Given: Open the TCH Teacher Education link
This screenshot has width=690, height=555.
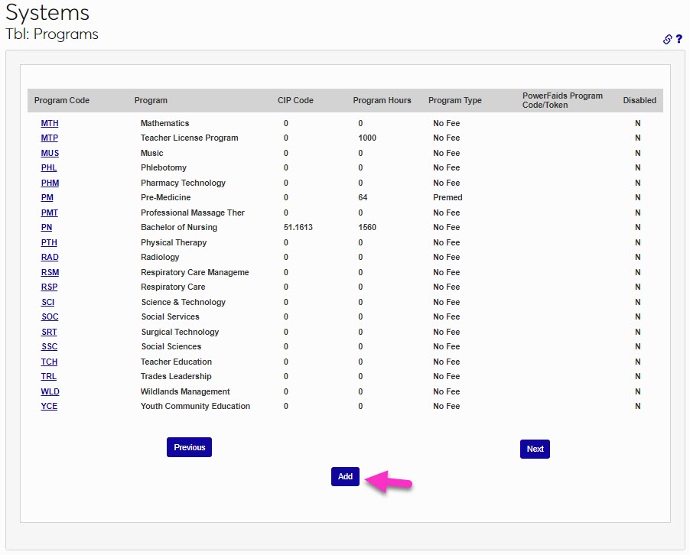Looking at the screenshot, I should [49, 362].
